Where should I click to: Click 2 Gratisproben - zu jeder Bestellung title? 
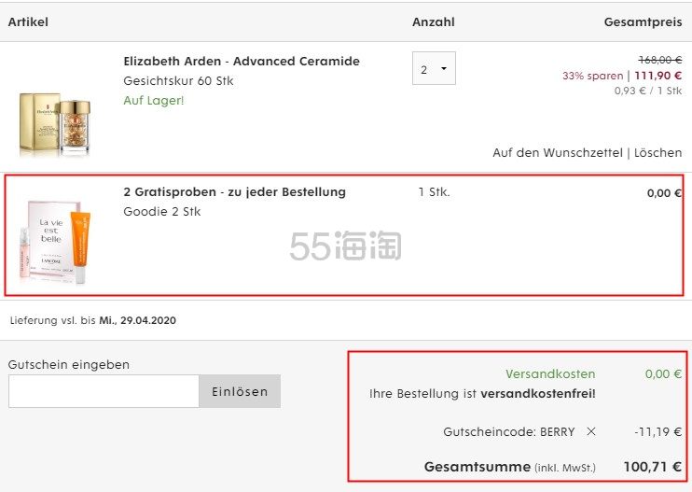[x=234, y=192]
